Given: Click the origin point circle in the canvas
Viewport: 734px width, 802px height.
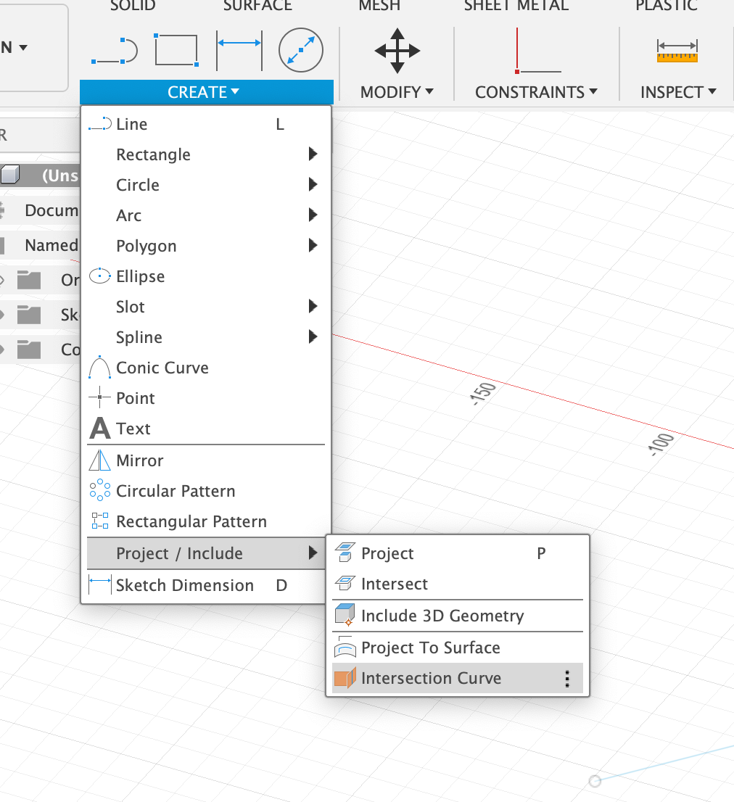Looking at the screenshot, I should tap(595, 781).
